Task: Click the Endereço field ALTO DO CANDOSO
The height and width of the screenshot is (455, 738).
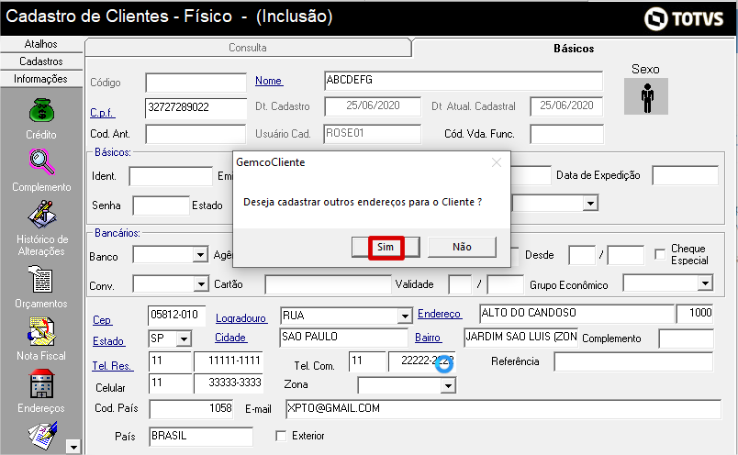Action: pos(576,314)
